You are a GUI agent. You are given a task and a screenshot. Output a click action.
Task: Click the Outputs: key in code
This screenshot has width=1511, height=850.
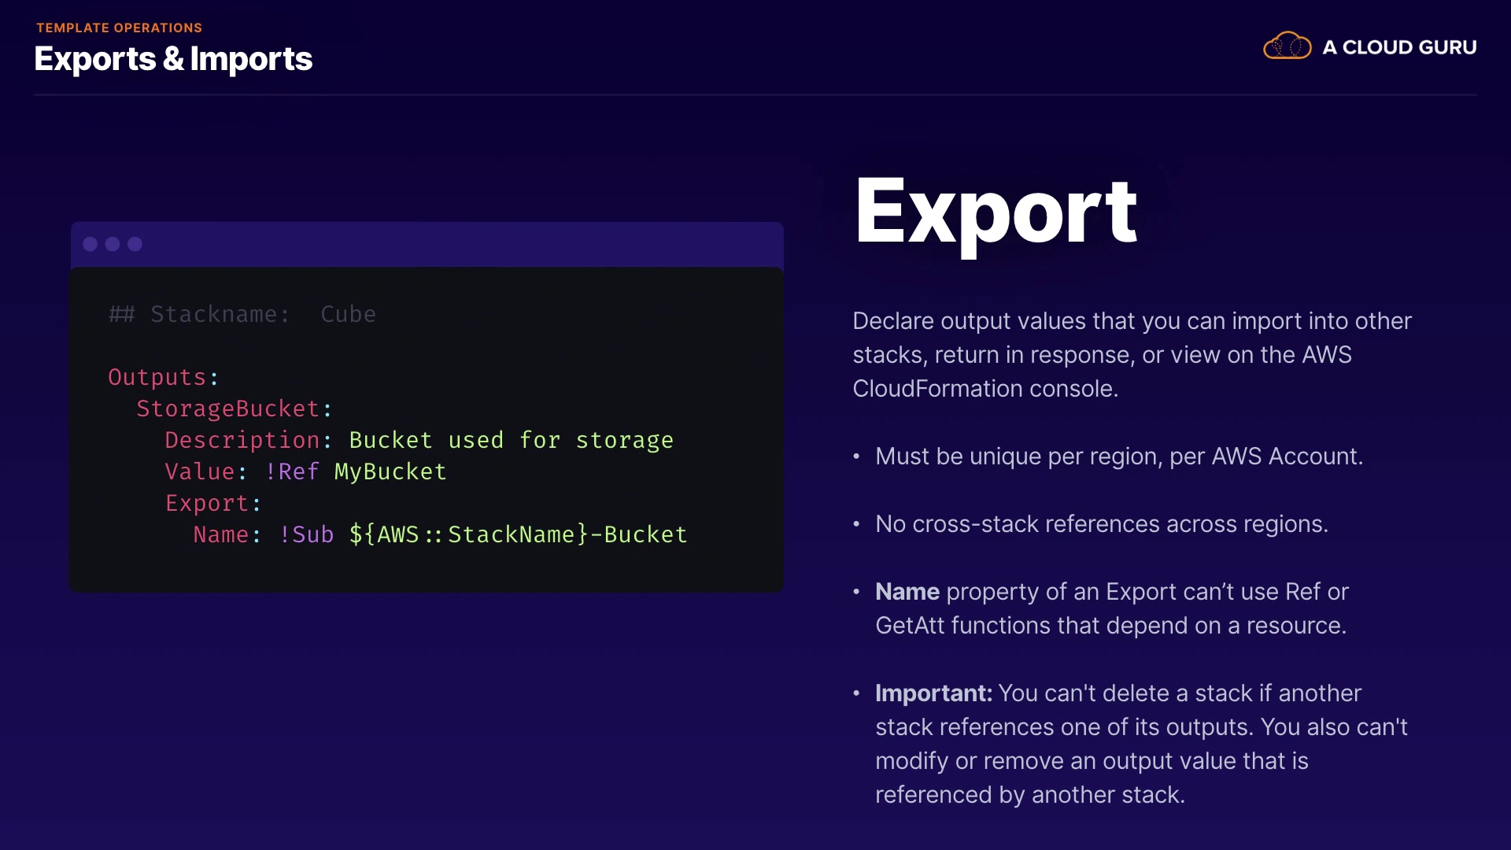pyautogui.click(x=163, y=377)
